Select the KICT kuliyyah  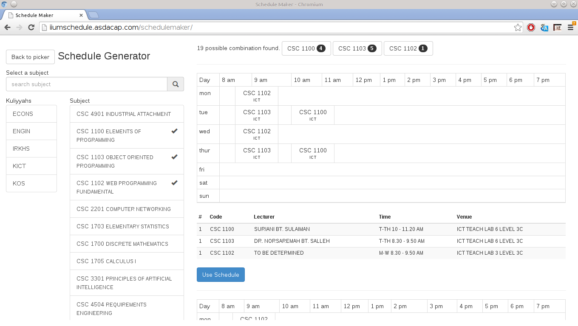point(31,166)
